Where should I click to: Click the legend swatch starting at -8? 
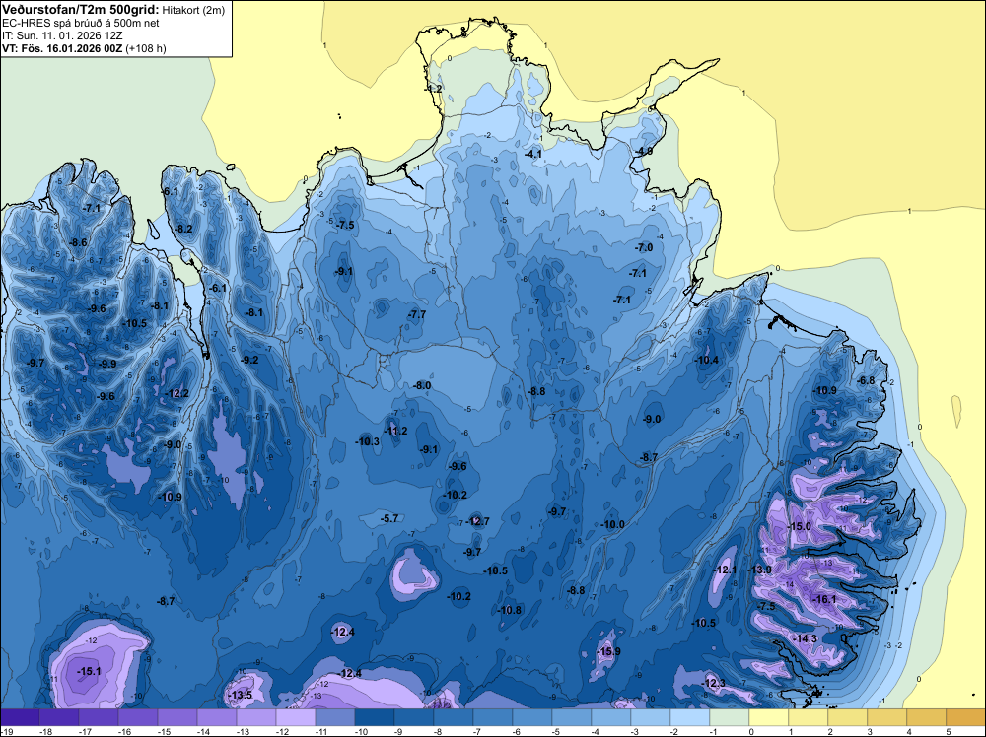click(x=454, y=717)
